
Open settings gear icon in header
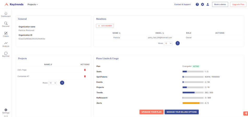(203, 4)
